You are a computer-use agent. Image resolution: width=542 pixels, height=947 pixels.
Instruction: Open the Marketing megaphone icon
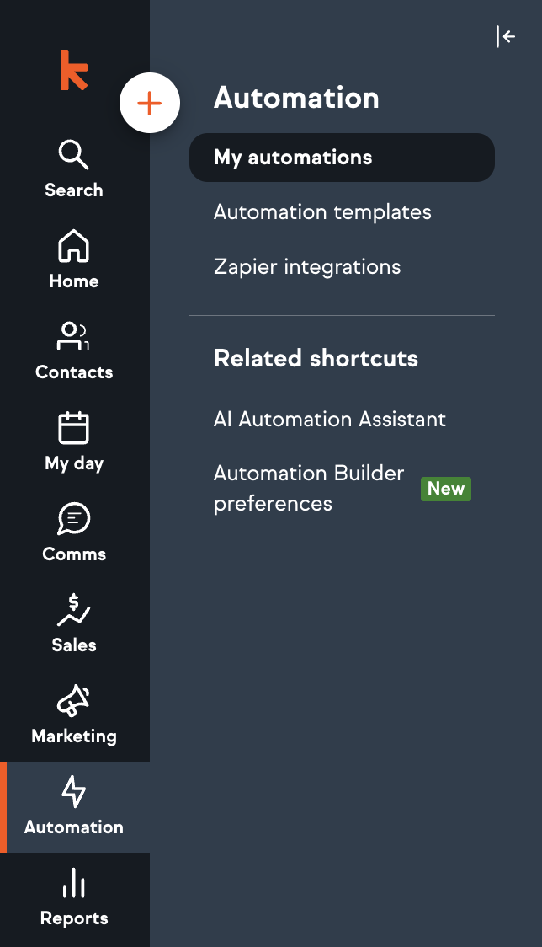(74, 701)
